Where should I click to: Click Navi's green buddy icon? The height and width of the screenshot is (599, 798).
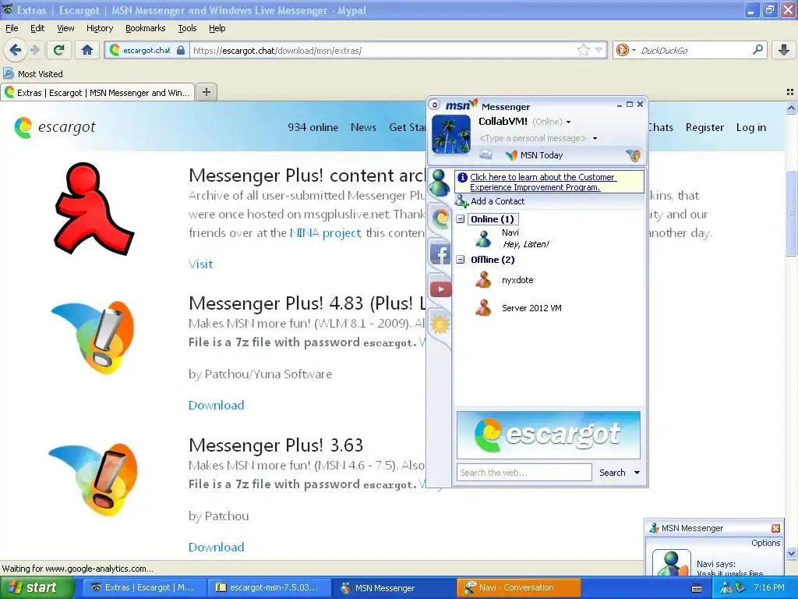[483, 238]
